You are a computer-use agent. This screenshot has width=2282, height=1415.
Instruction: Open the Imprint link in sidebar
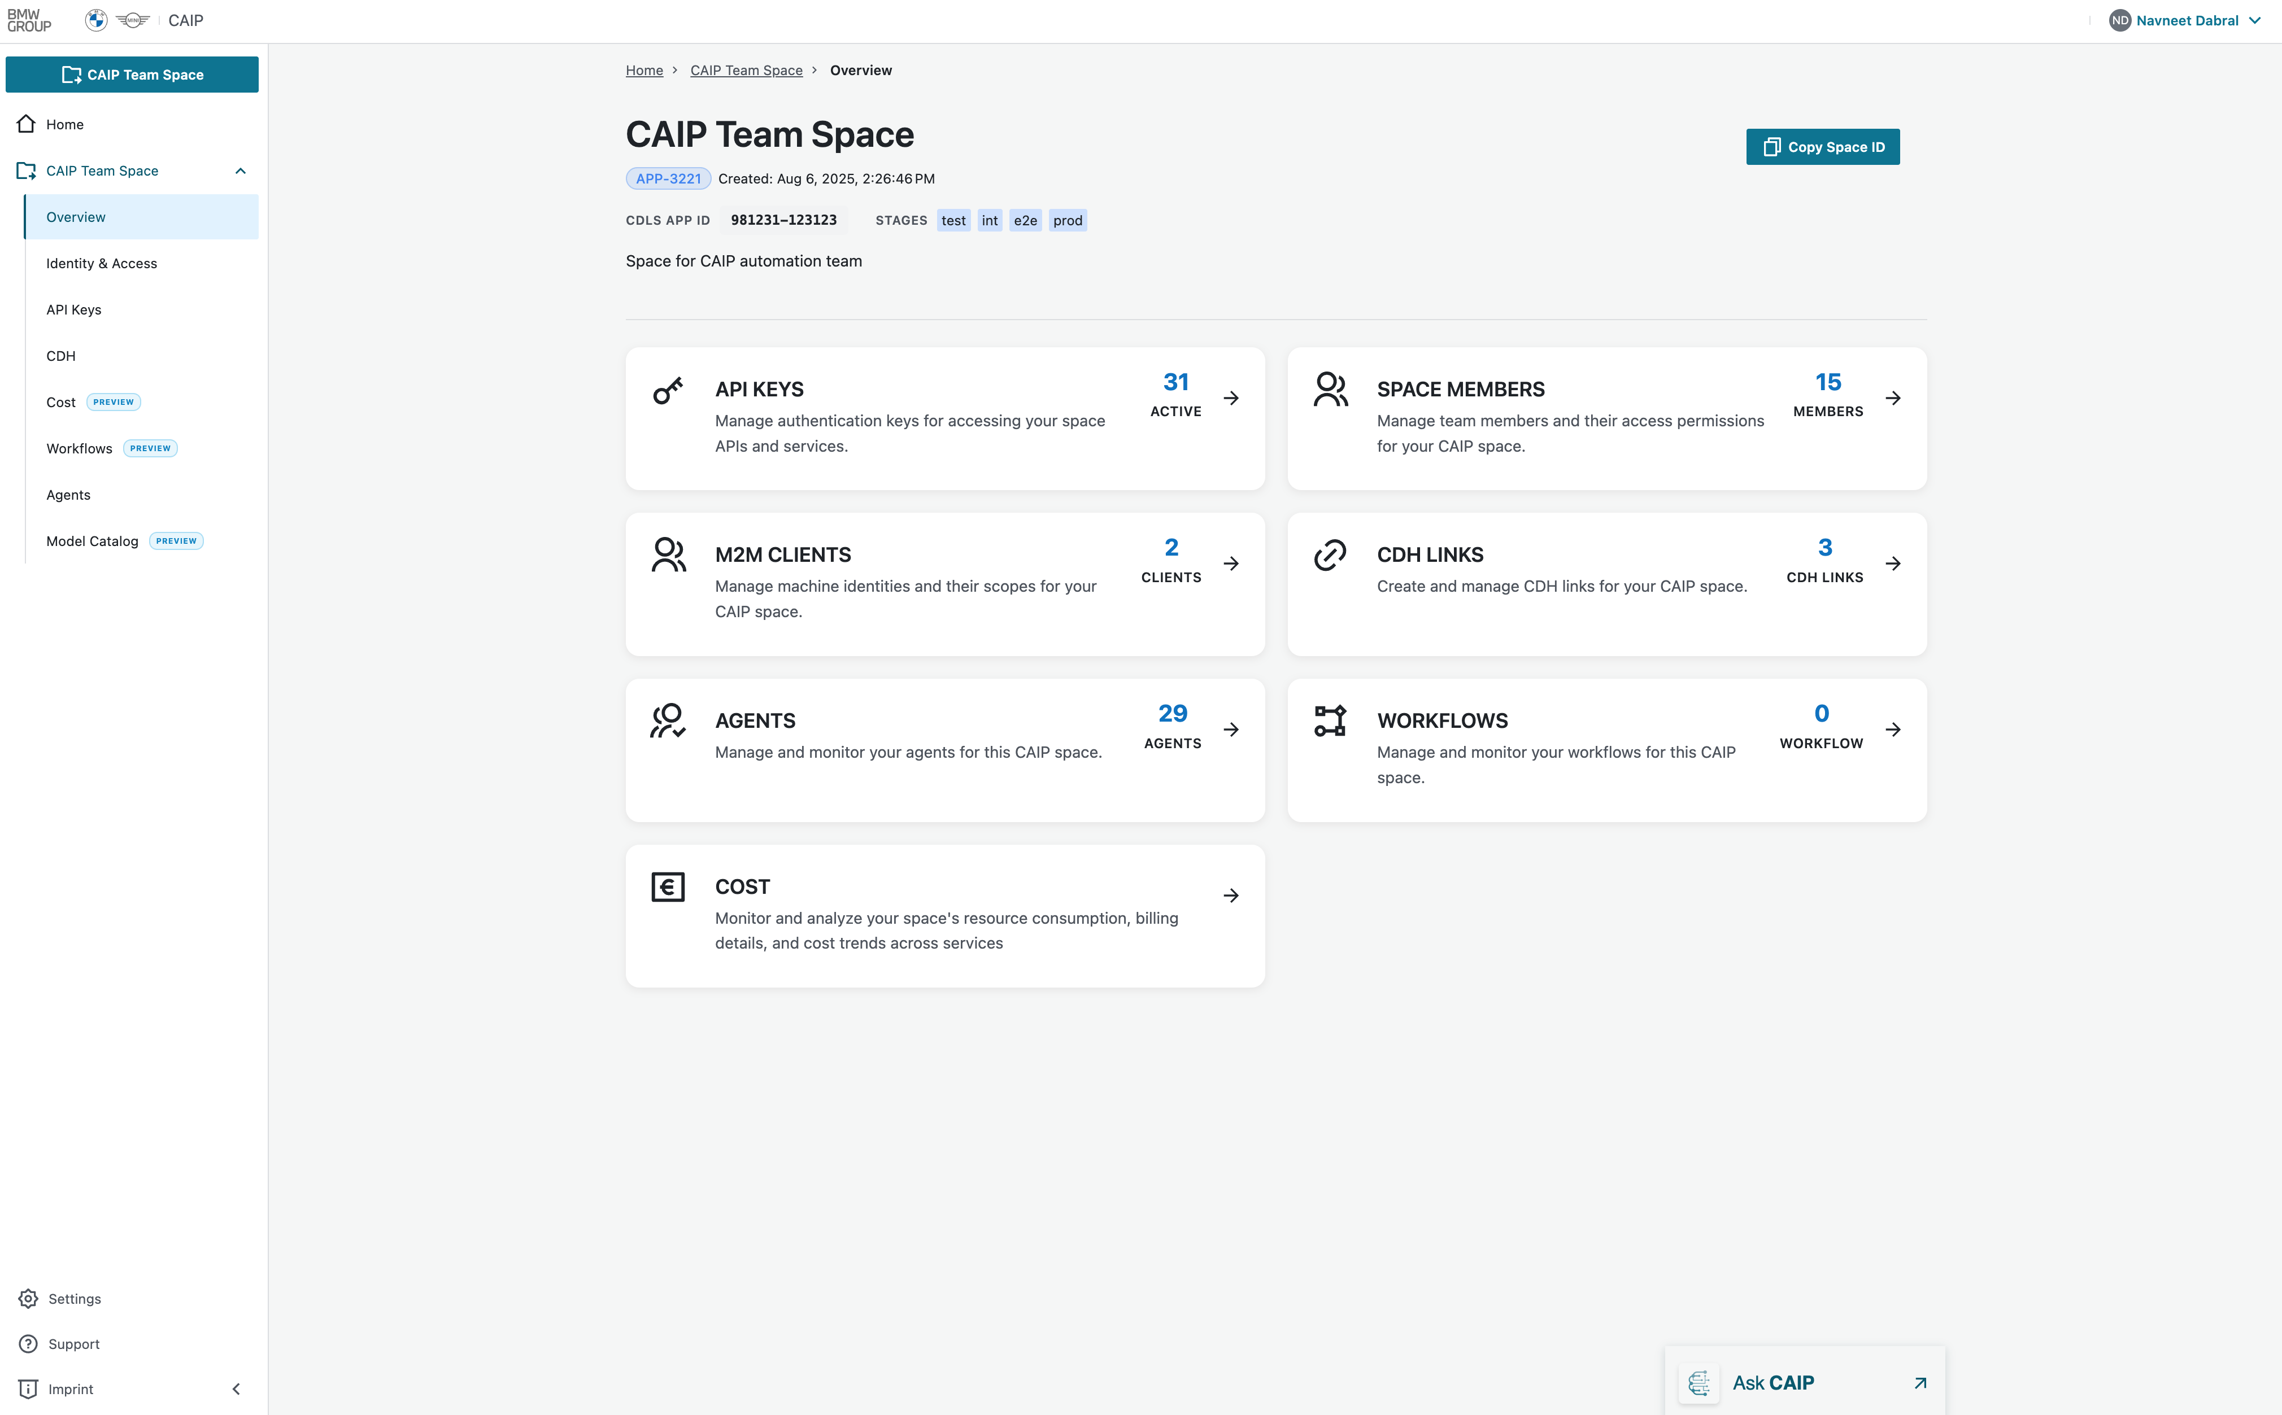click(70, 1389)
